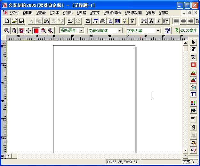Viewport: 200px width, 166px height.
Task: Click the cherries with pencil icon
Action: tap(193, 80)
